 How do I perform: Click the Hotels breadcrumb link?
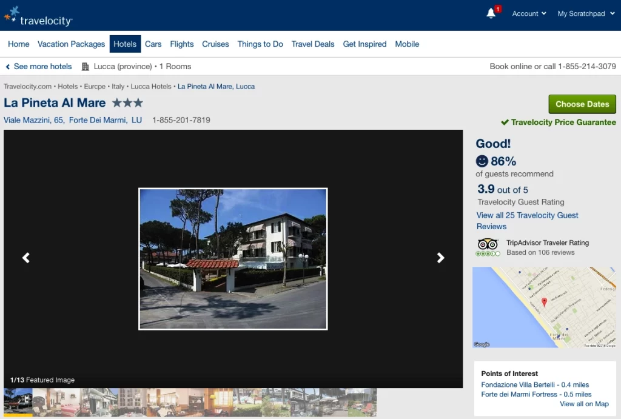point(68,86)
